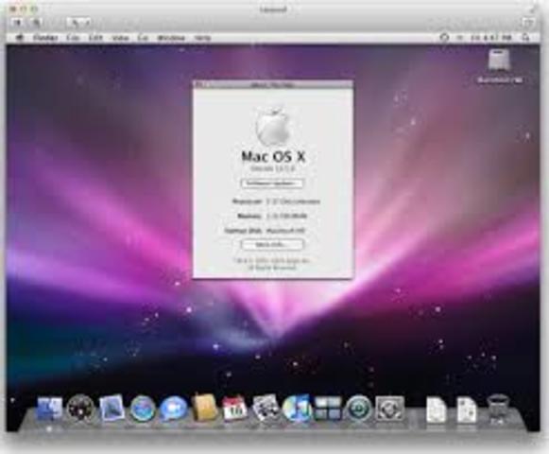
Task: Open Time Machine in the Dock
Action: pyautogui.click(x=358, y=409)
